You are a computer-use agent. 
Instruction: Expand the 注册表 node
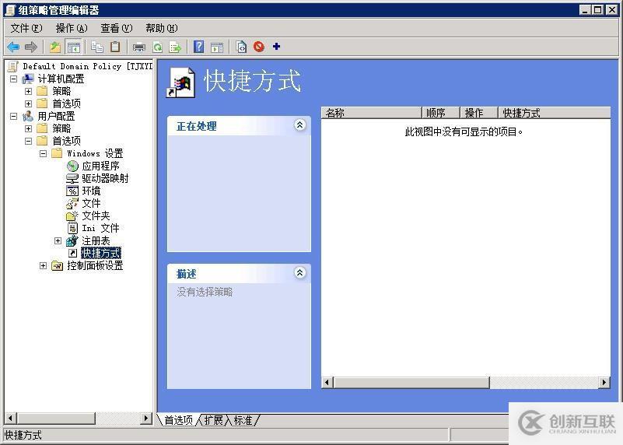click(x=58, y=240)
